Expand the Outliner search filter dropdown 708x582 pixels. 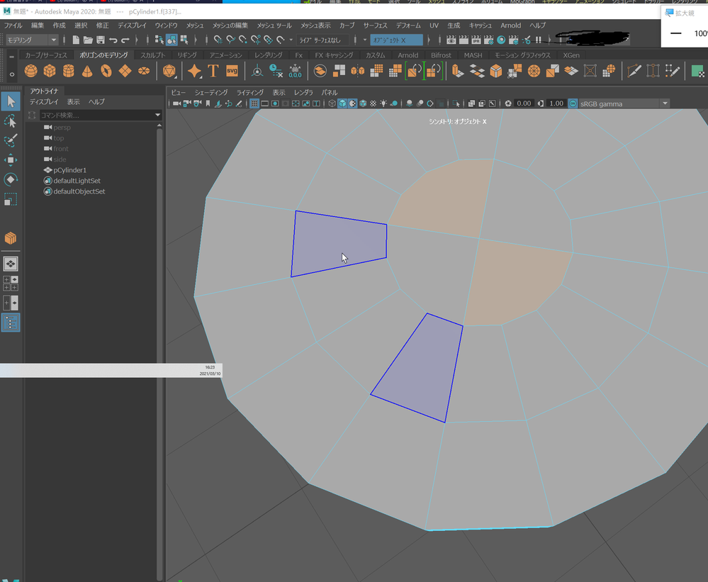pos(158,115)
